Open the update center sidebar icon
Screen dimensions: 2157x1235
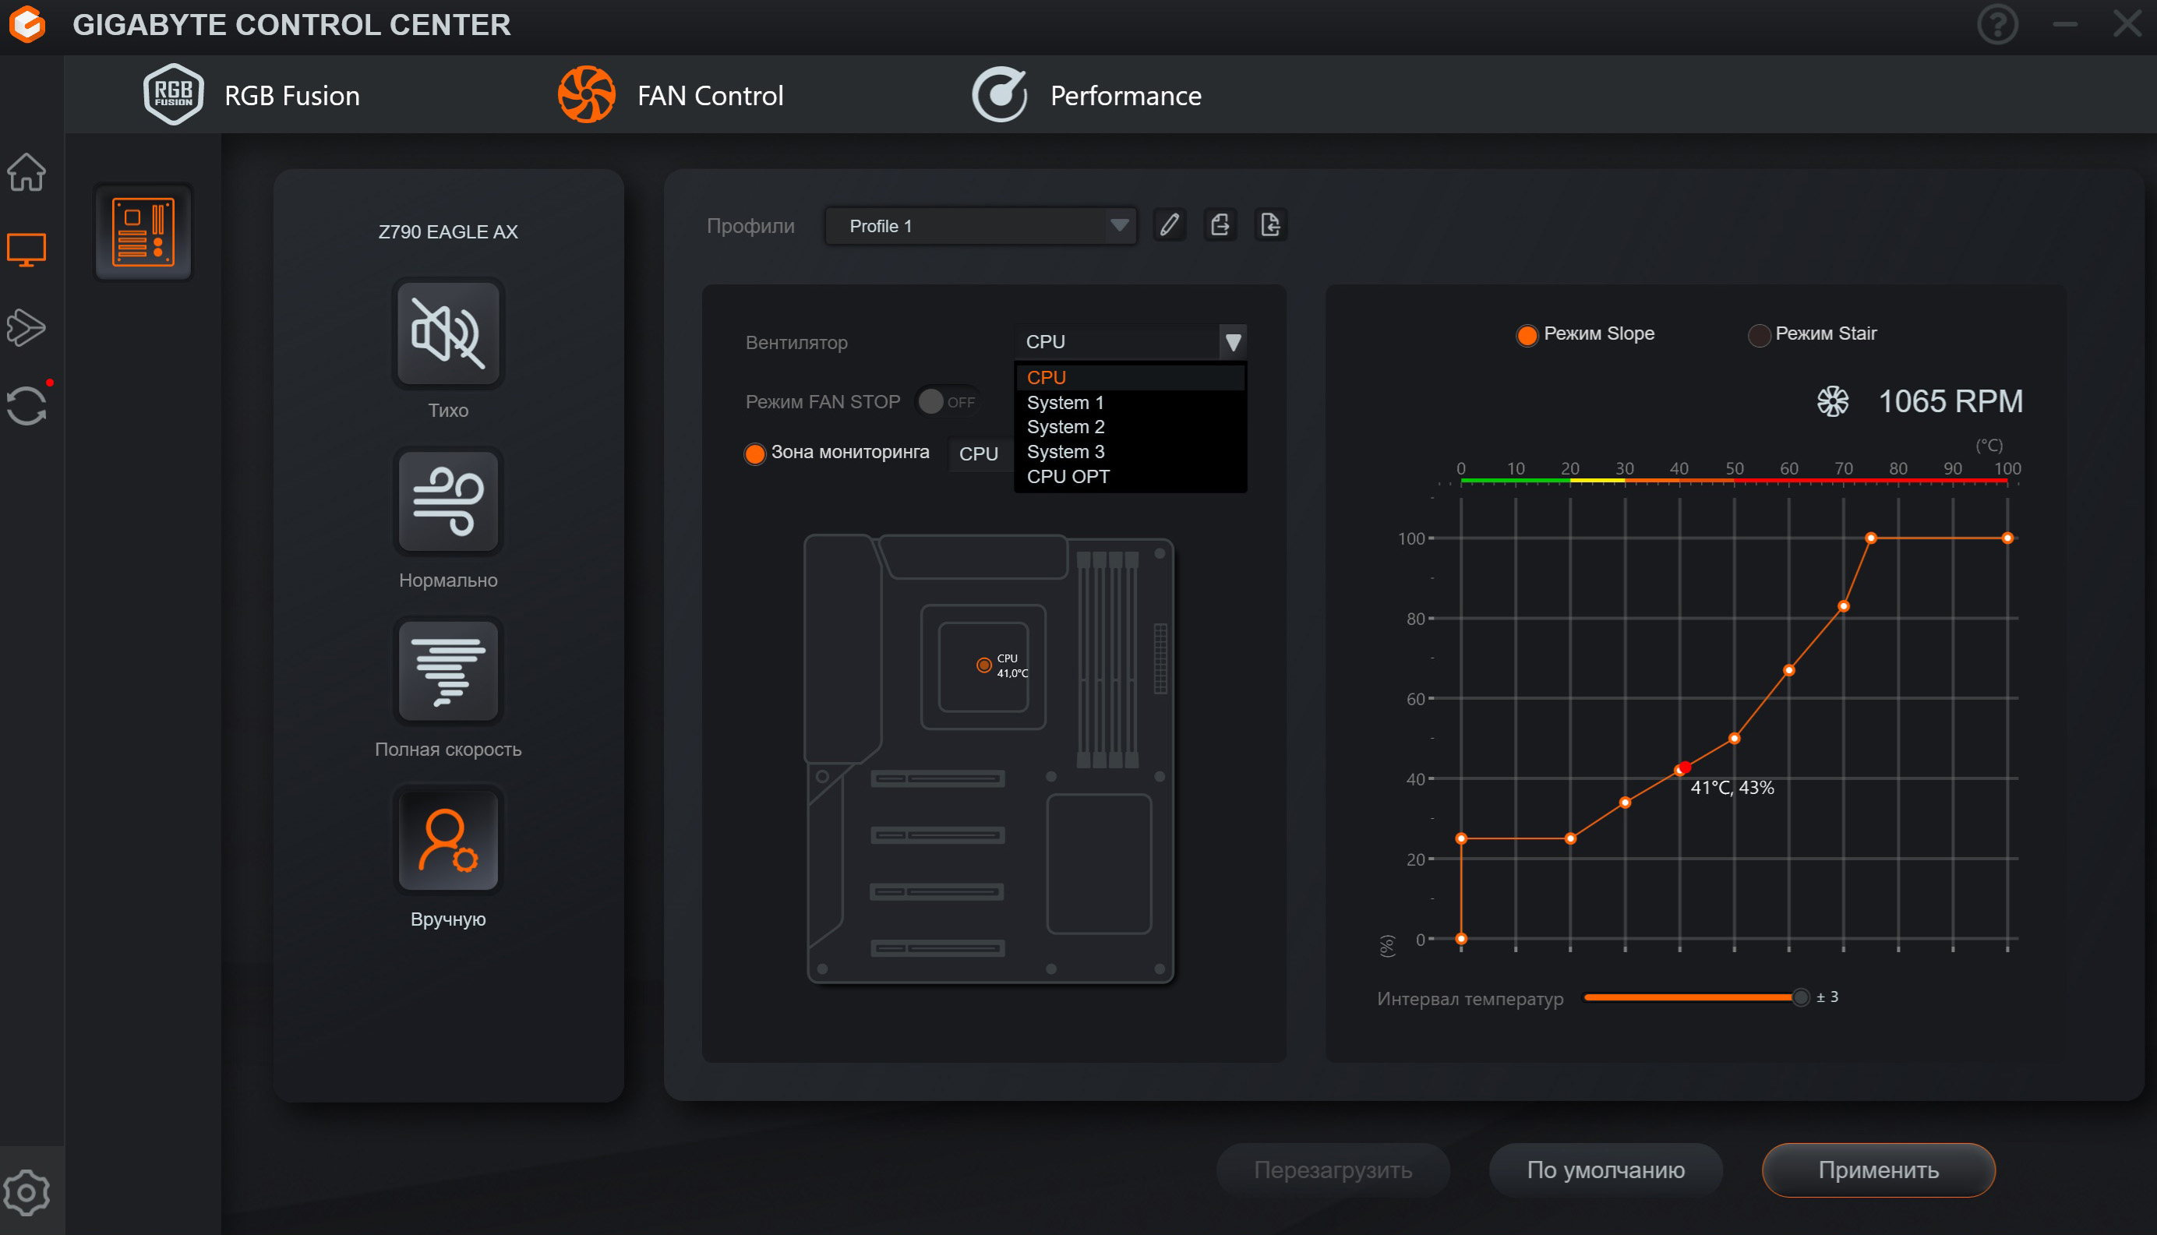coord(26,405)
